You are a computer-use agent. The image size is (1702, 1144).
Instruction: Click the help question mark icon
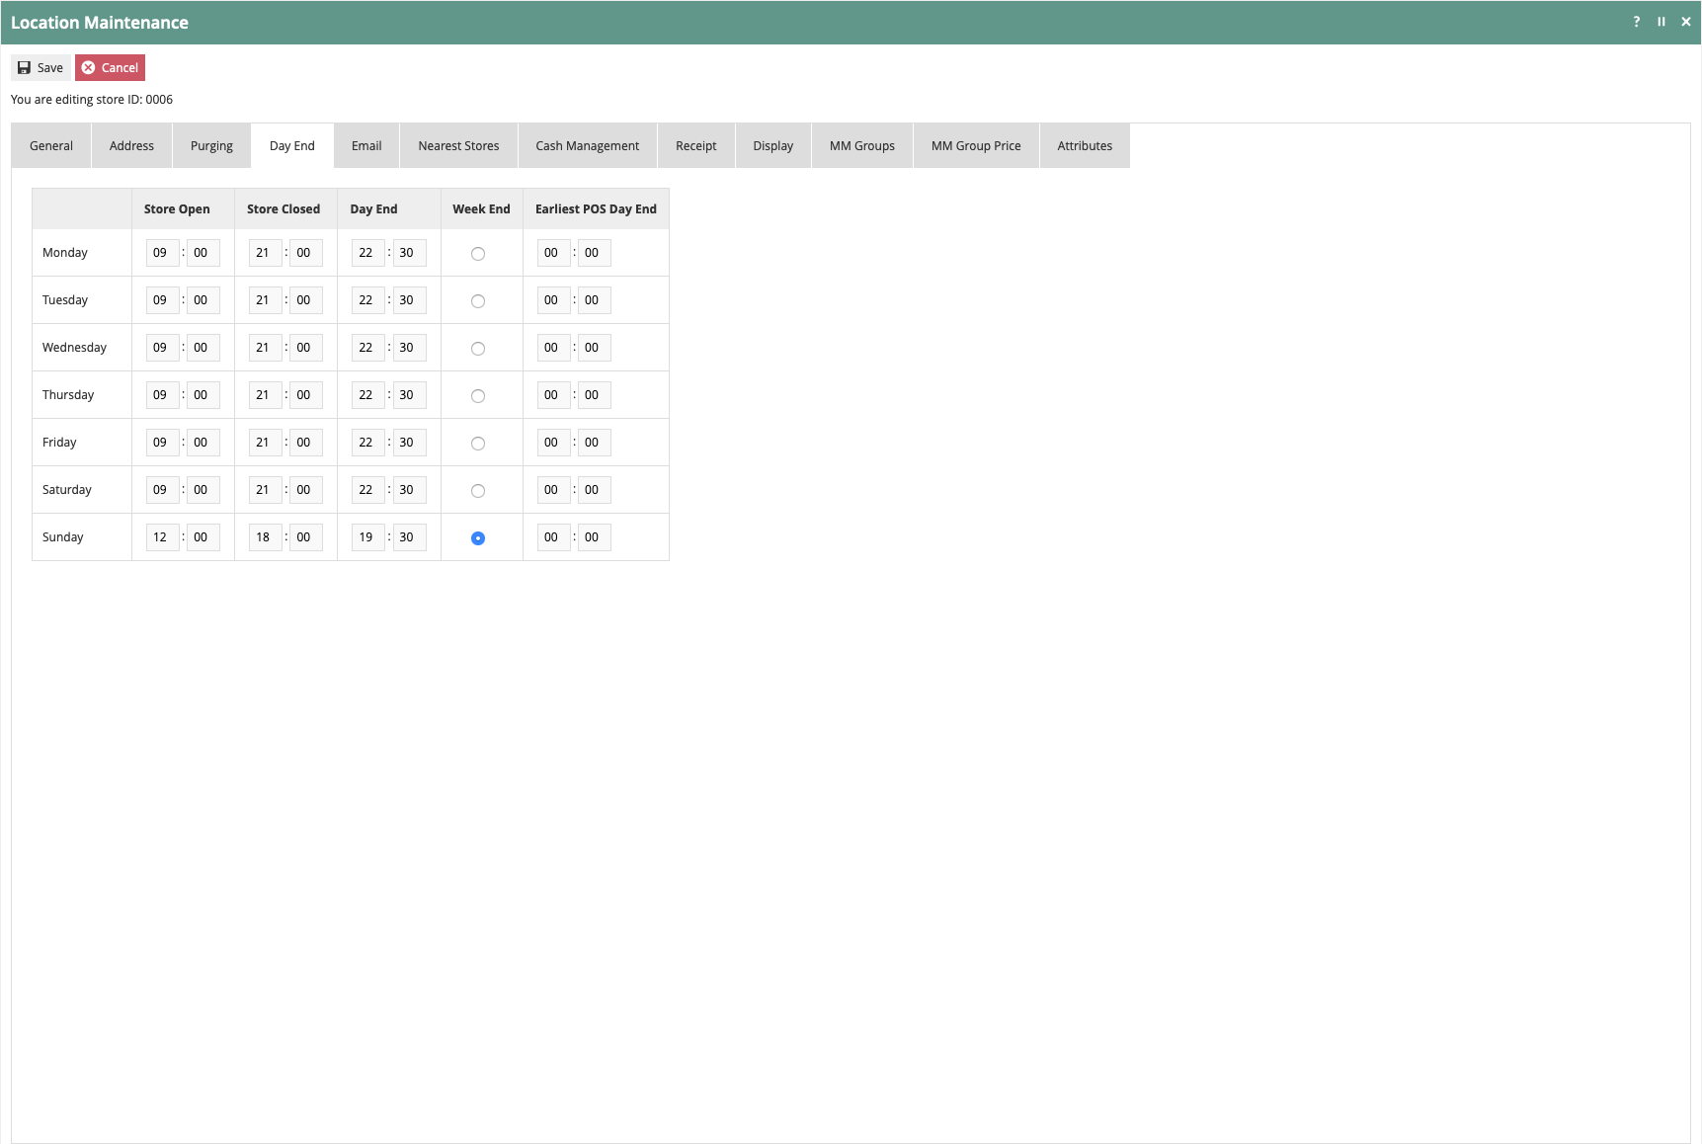[x=1636, y=22]
